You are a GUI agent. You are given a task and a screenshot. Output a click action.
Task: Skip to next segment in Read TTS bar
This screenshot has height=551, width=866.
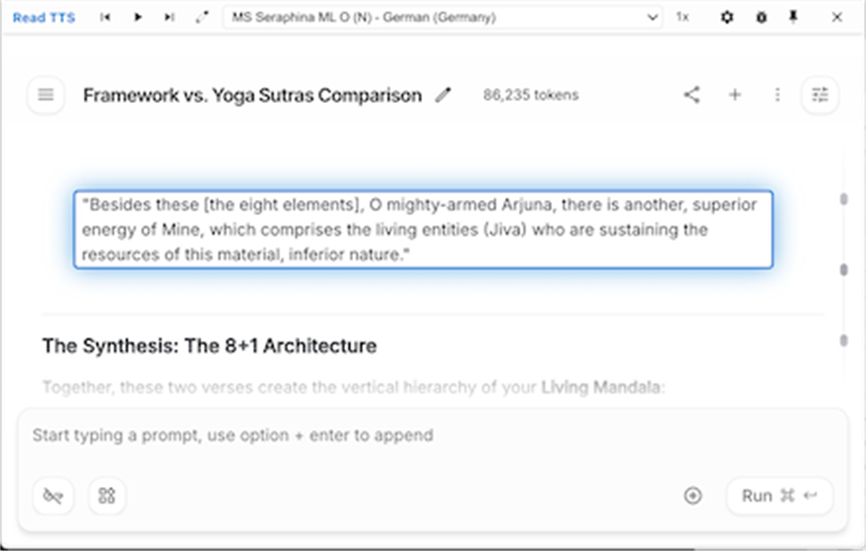[x=169, y=18]
